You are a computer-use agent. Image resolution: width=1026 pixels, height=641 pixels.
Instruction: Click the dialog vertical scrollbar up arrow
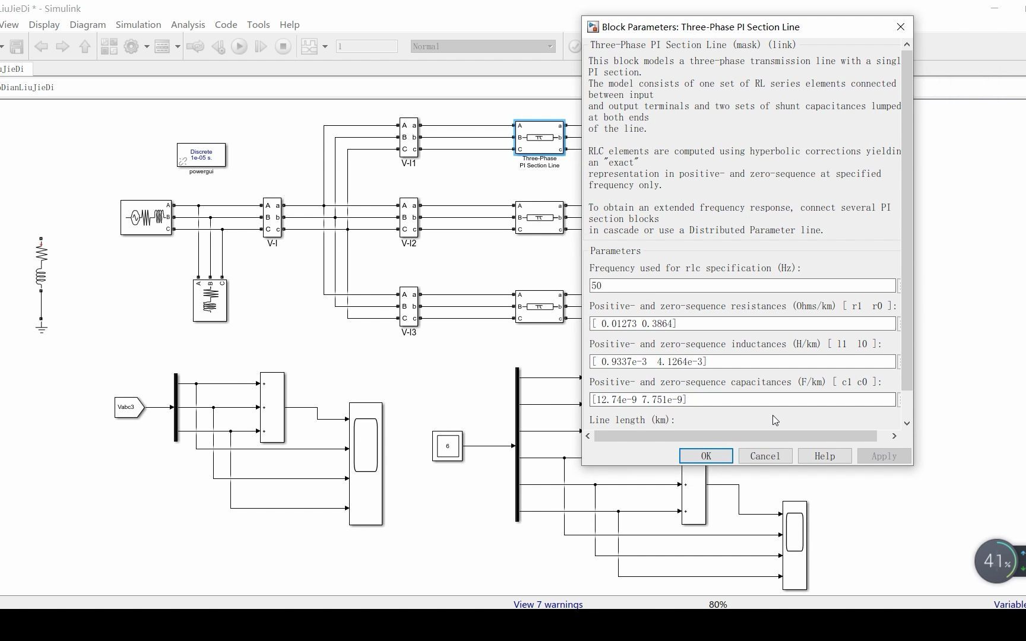click(907, 45)
